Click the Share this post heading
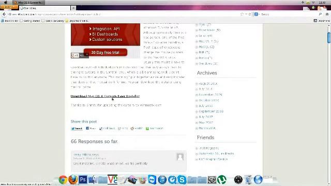Screen dimensions: 331x186 pos(84,121)
